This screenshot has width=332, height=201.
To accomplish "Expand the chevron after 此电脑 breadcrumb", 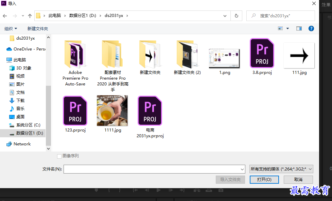I will tap(65, 16).
